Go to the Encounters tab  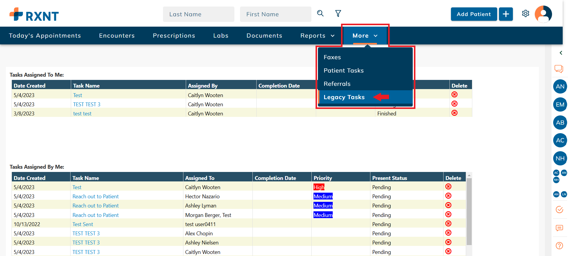117,36
